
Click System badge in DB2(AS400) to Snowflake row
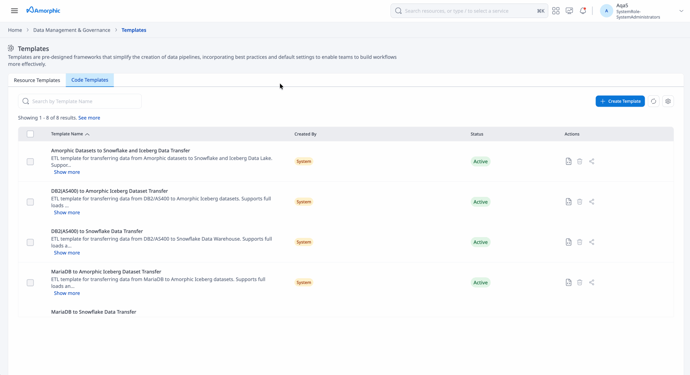(304, 242)
